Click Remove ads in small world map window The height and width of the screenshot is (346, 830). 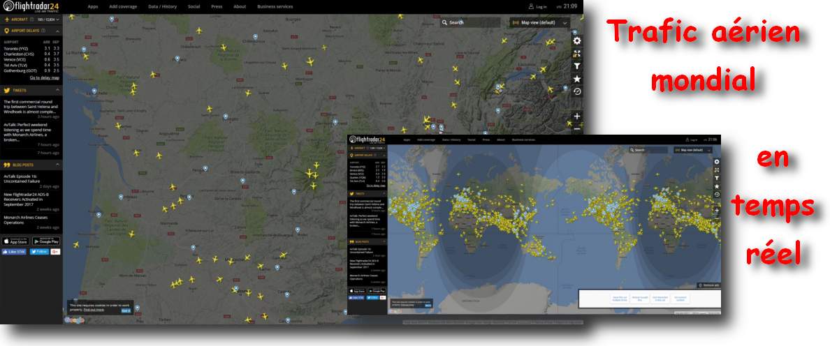coord(709,285)
